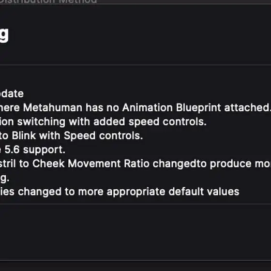Click the 'default values' text

pos(204,192)
